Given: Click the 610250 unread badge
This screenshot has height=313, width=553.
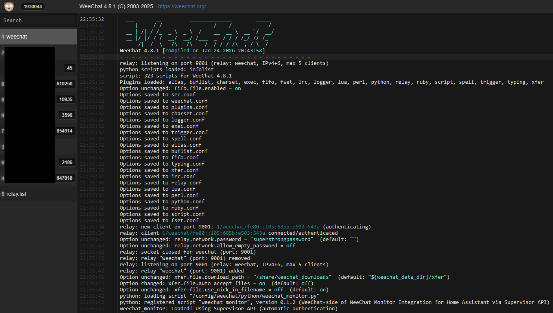Looking at the screenshot, I should click(x=65, y=84).
